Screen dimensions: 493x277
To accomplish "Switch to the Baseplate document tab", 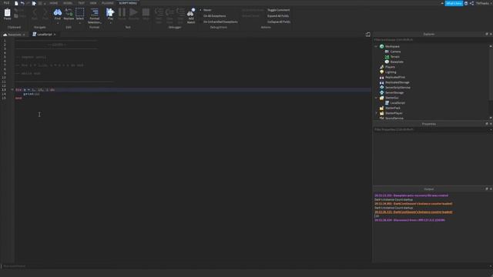I will coord(14,35).
